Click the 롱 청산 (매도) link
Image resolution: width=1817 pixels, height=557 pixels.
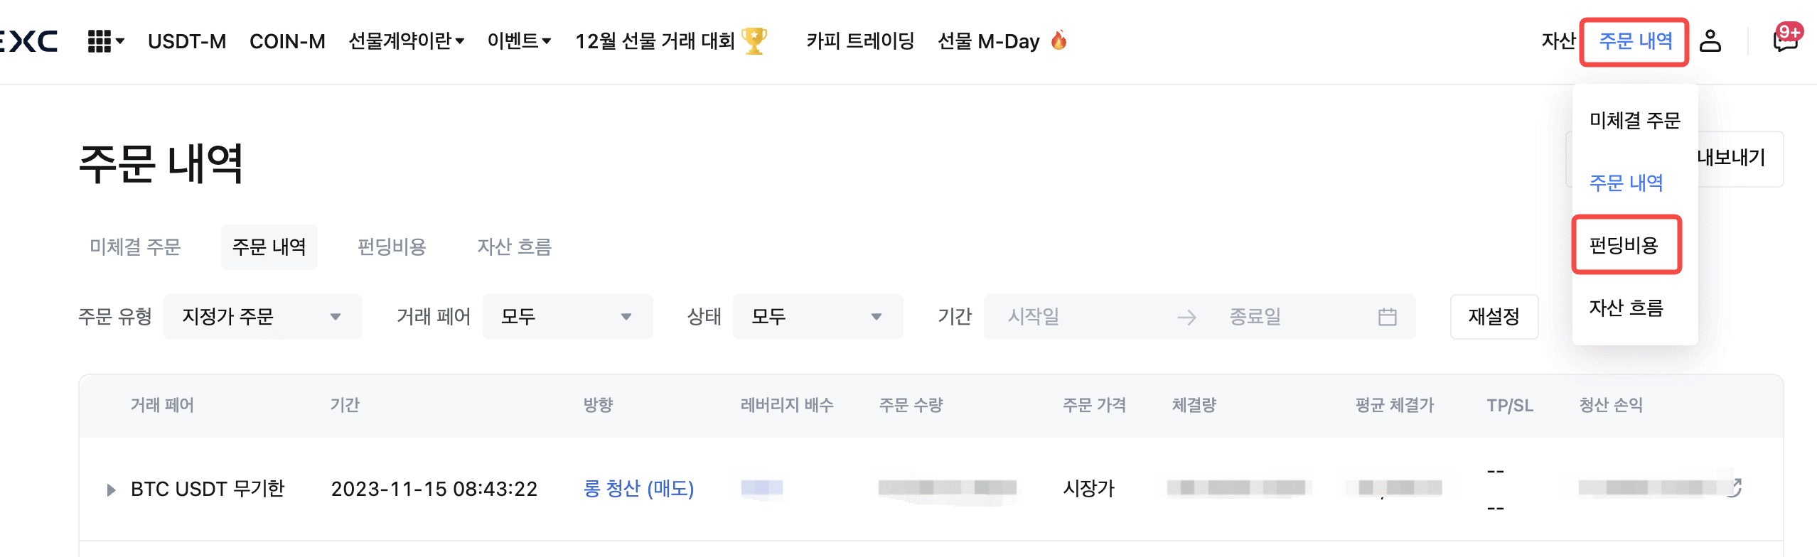[x=638, y=489]
